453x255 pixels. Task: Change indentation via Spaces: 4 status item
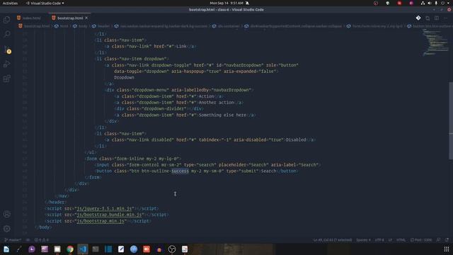point(363,240)
